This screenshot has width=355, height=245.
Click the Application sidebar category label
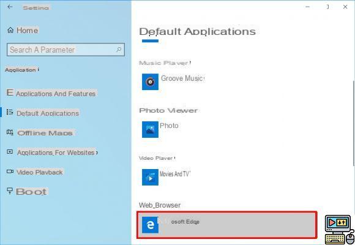22,70
